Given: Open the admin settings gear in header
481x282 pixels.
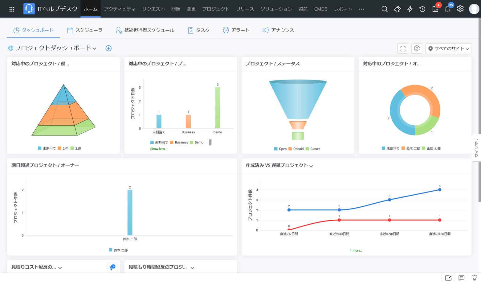Looking at the screenshot, I should pyautogui.click(x=460, y=9).
